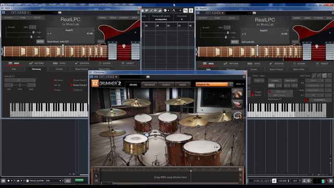Click the HUMANIZE button in right RealLPC
Screen dimensions: 334x188
click(x=320, y=100)
